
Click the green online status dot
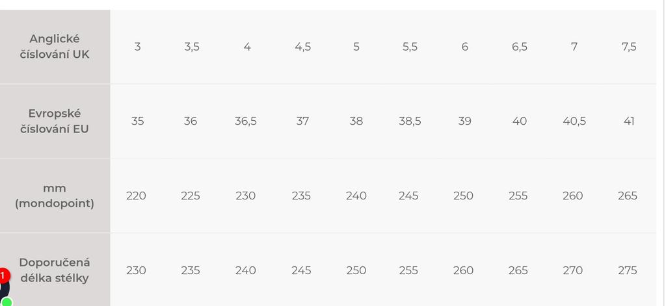pyautogui.click(x=7, y=301)
